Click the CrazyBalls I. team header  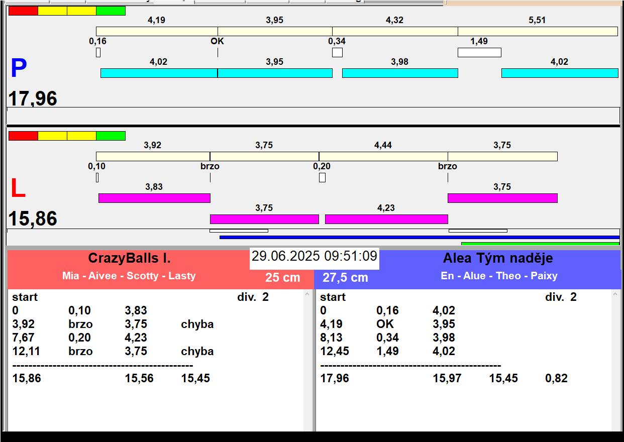click(x=130, y=258)
